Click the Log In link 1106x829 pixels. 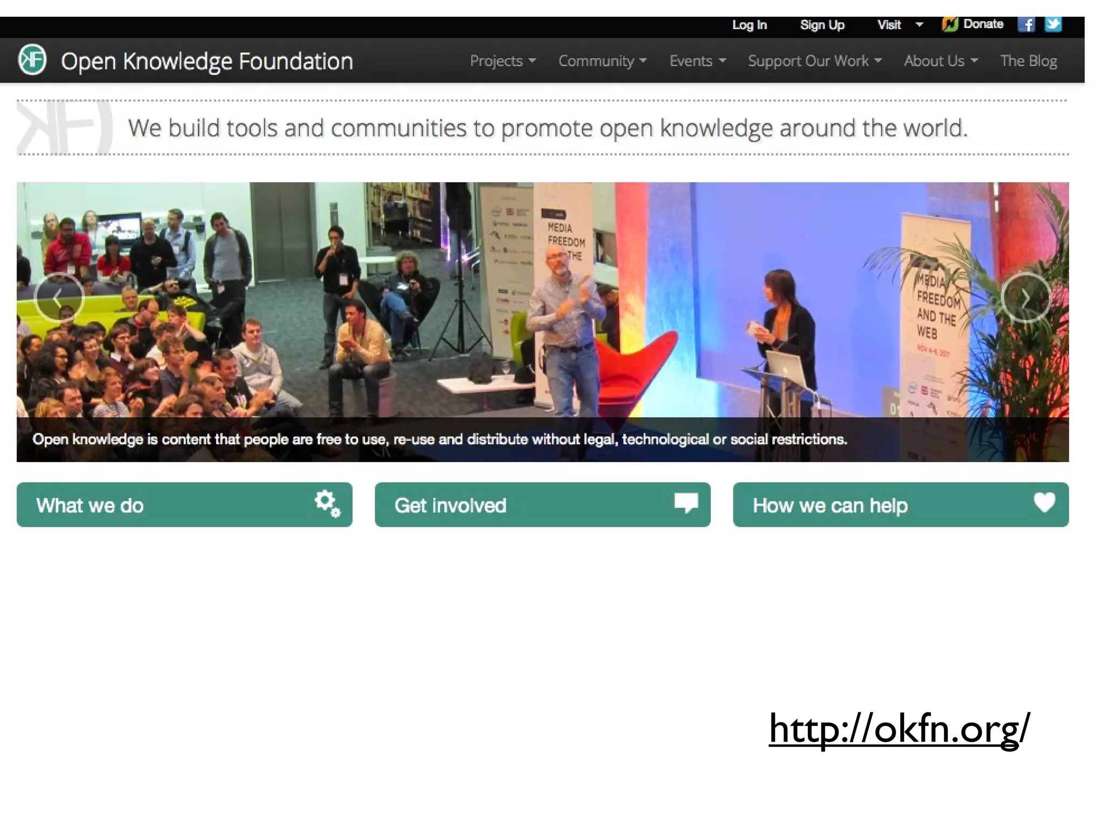coord(749,25)
